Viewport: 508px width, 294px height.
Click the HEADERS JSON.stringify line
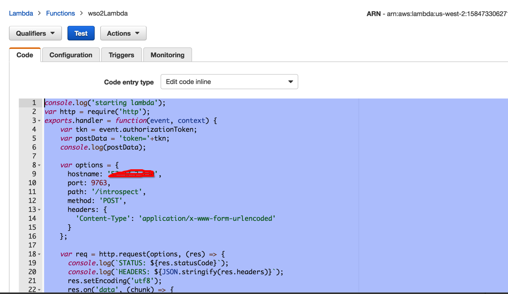click(x=176, y=272)
